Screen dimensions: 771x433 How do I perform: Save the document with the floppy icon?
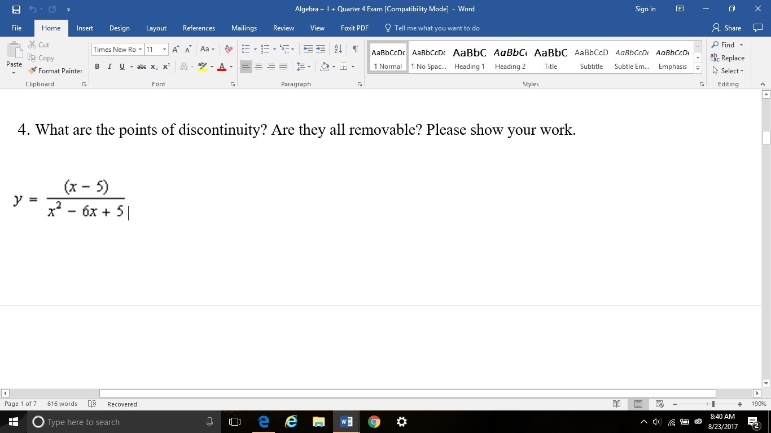(16, 9)
